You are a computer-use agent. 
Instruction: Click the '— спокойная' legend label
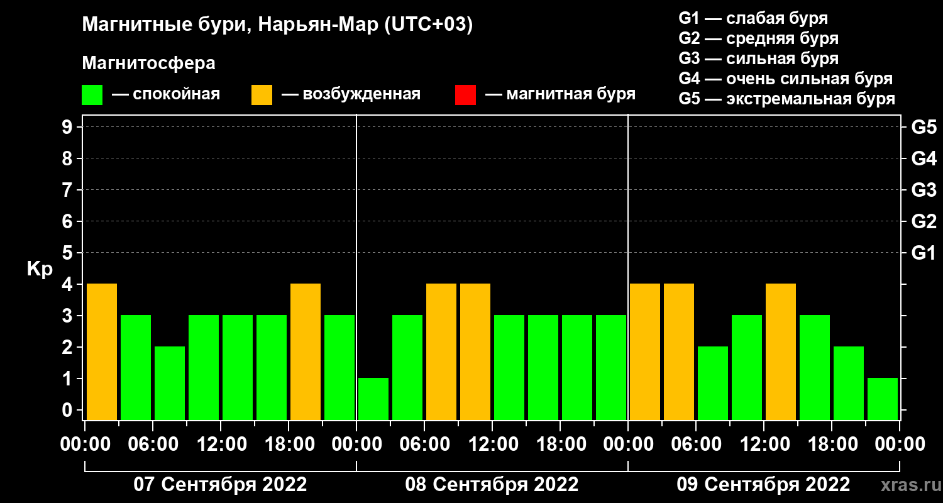click(166, 94)
